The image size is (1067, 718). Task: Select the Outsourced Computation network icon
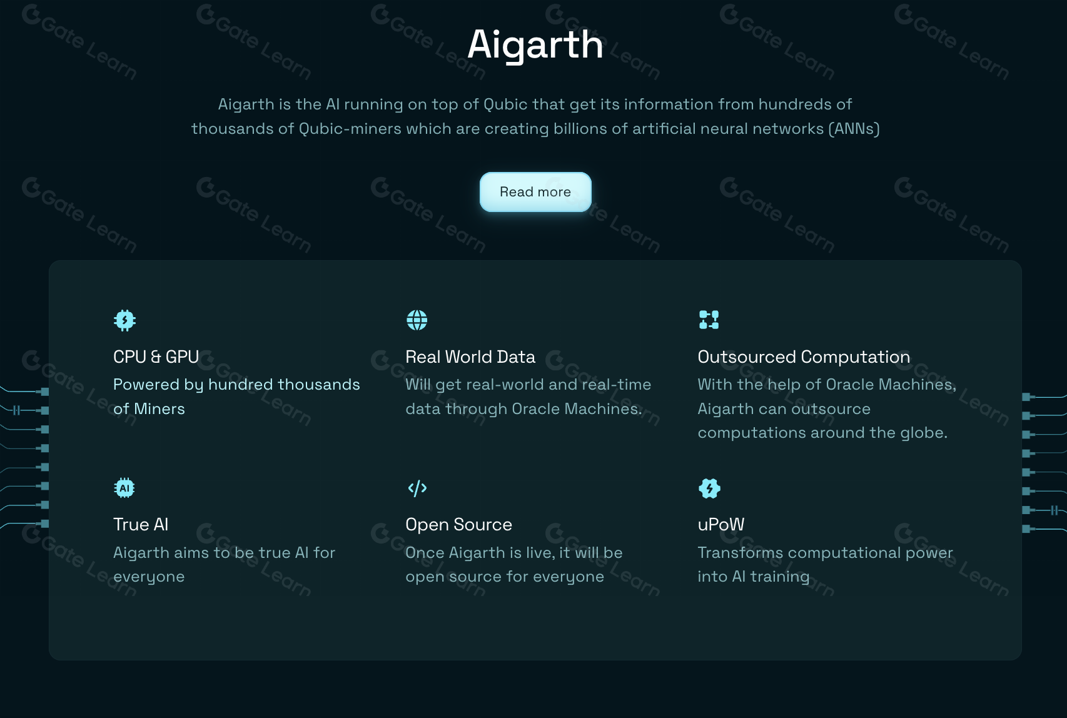(708, 320)
